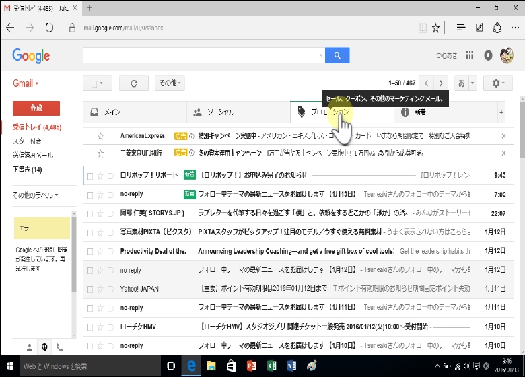525x377 pixels.
Task: Select checkbox for Productivity Deal message
Action: pyautogui.click(x=90, y=252)
